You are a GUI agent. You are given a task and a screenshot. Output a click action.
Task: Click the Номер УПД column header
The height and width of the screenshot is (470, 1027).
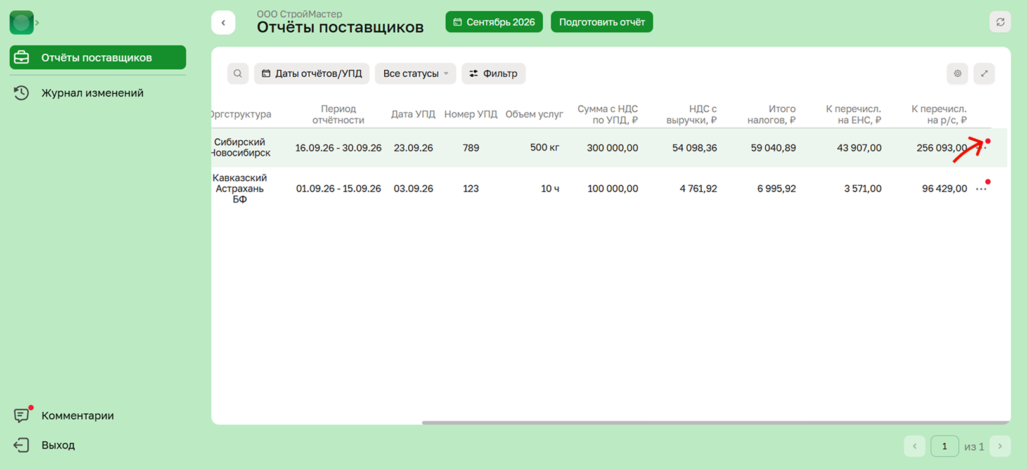(470, 114)
